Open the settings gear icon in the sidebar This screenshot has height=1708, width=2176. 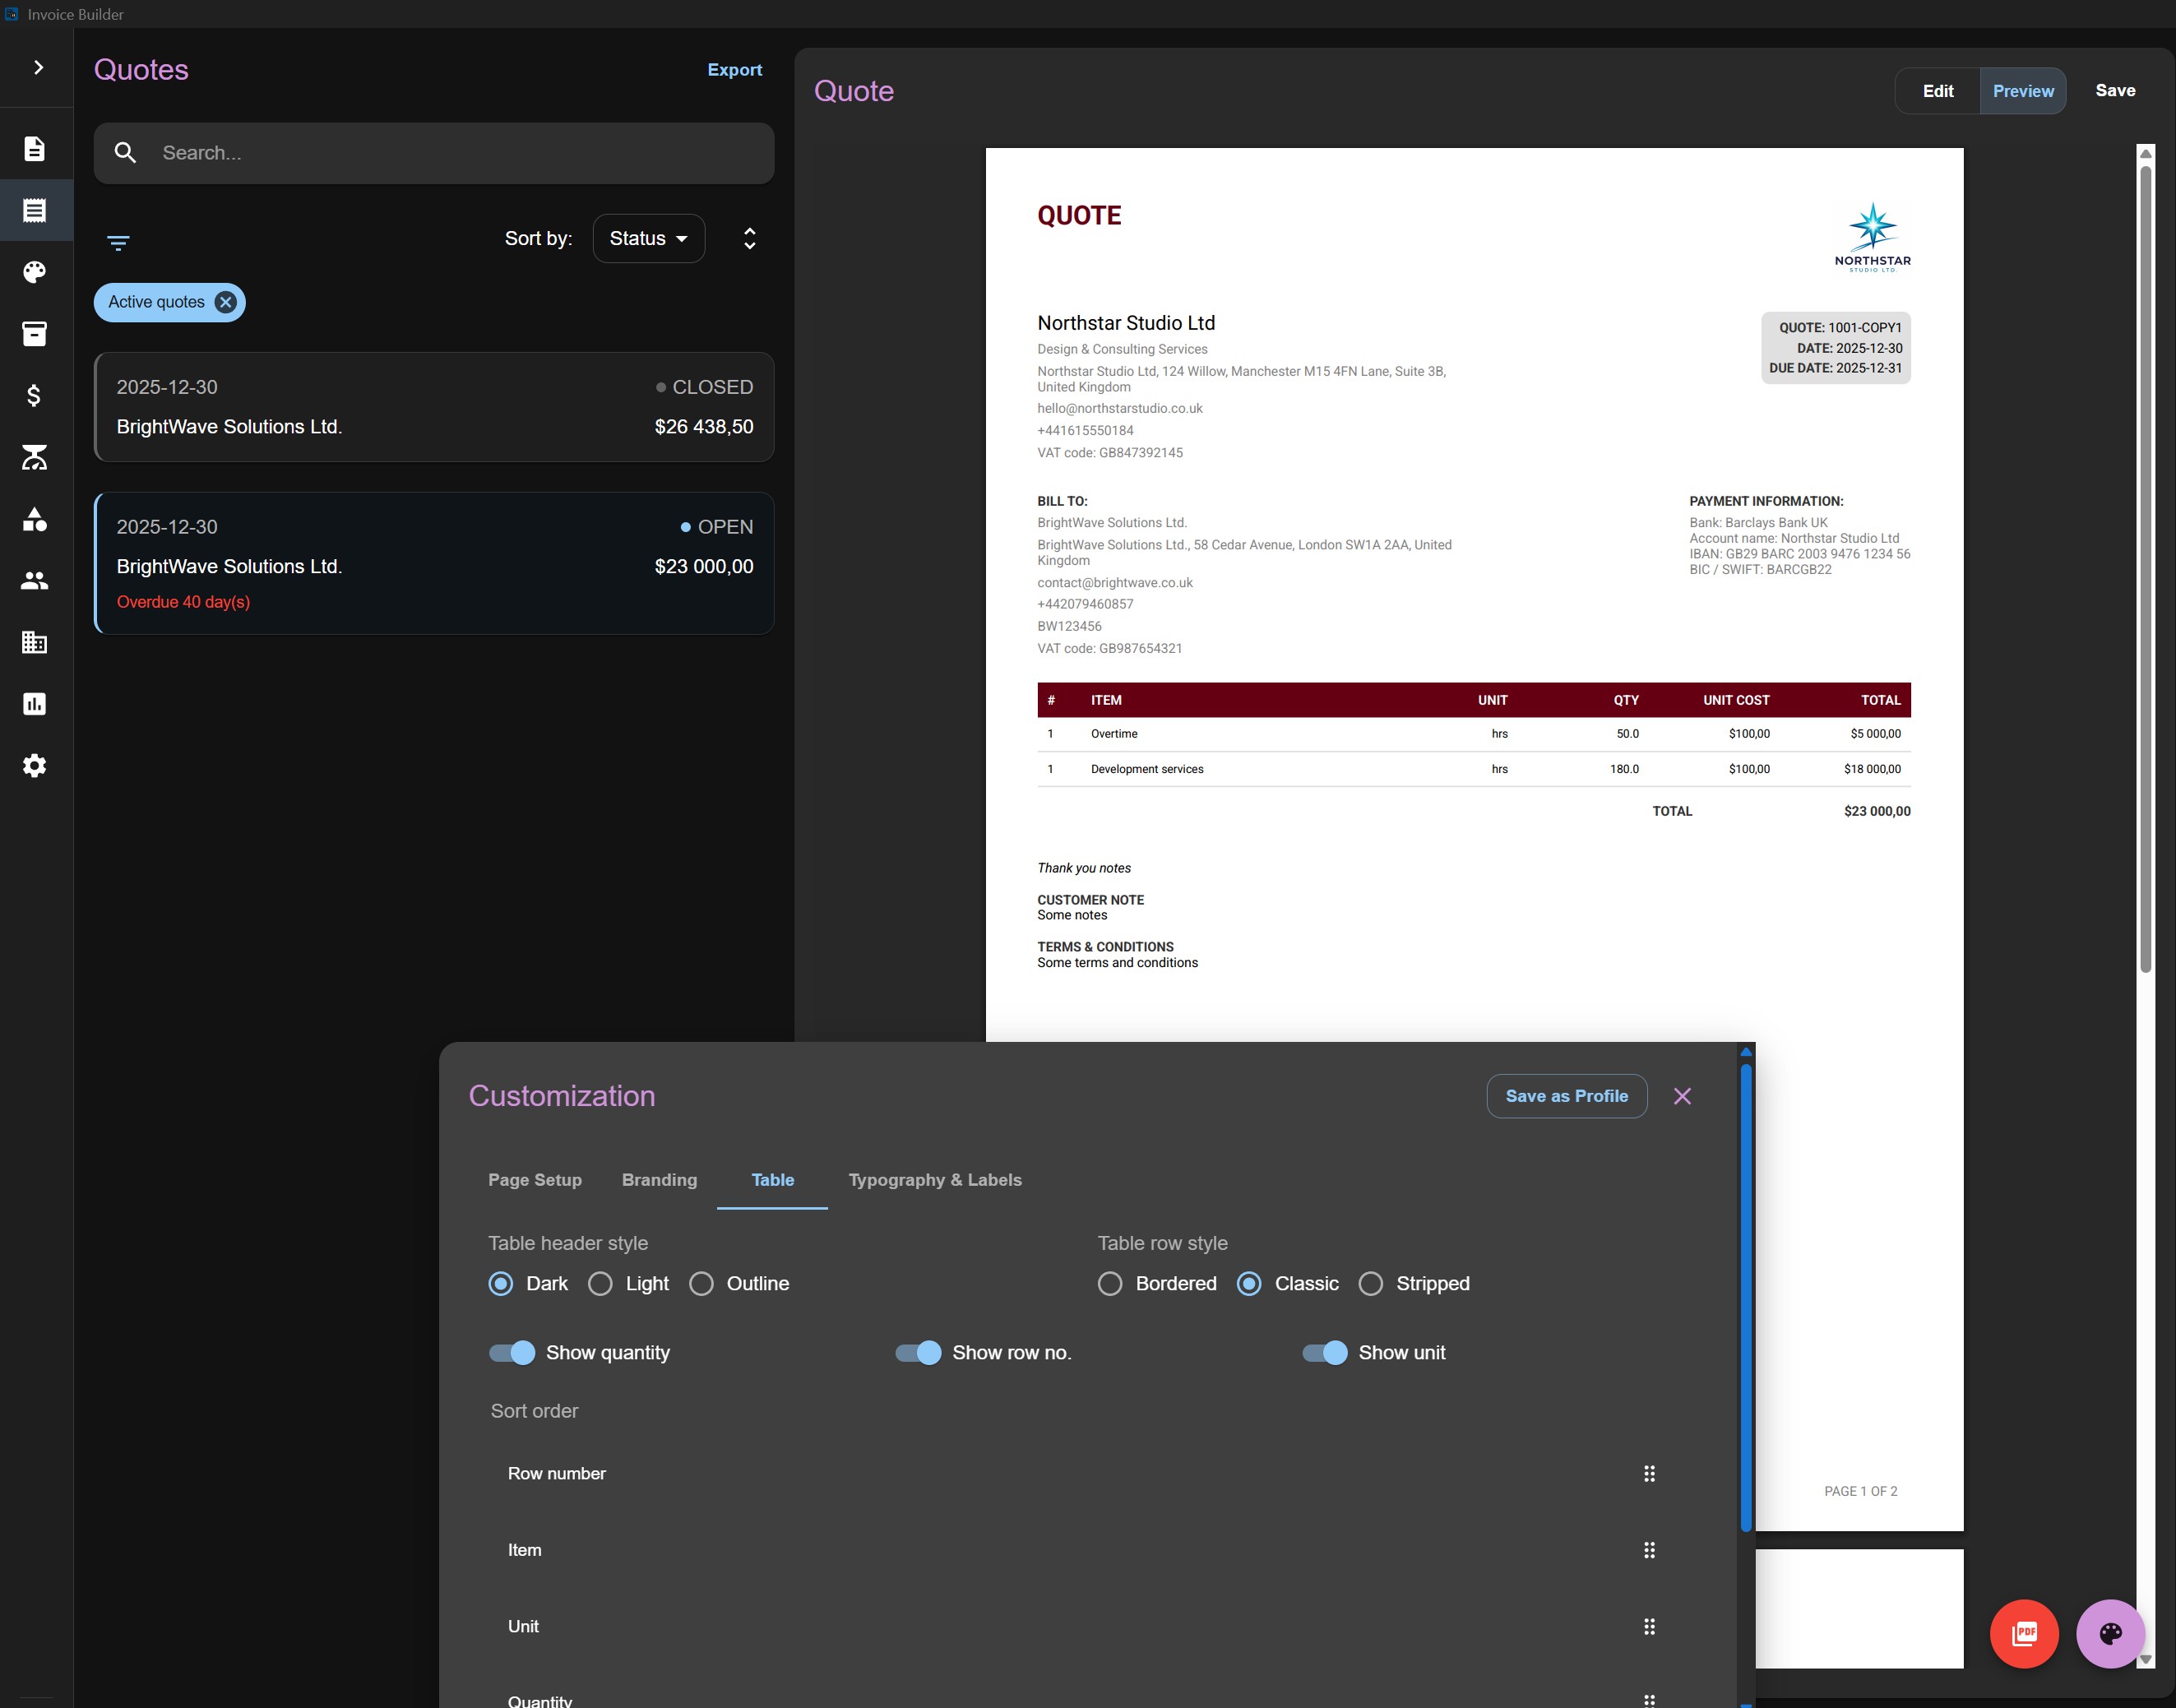pyautogui.click(x=35, y=766)
